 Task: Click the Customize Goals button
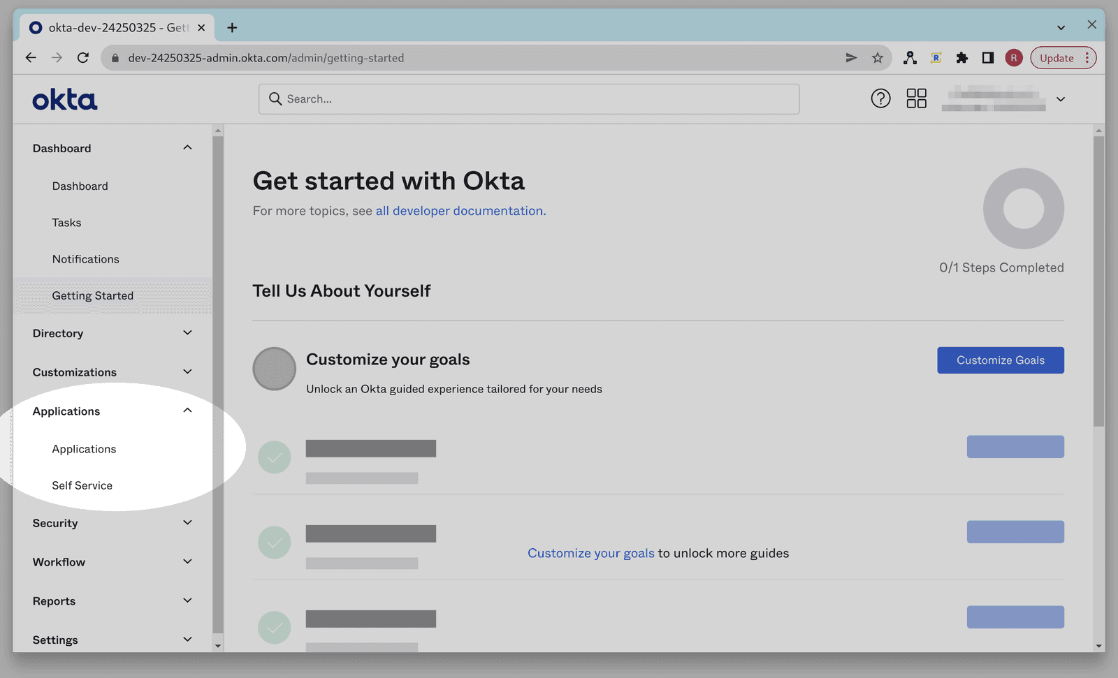point(1001,360)
